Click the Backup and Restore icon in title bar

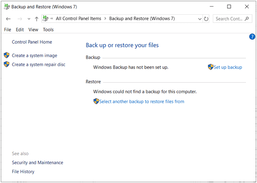click(7, 7)
